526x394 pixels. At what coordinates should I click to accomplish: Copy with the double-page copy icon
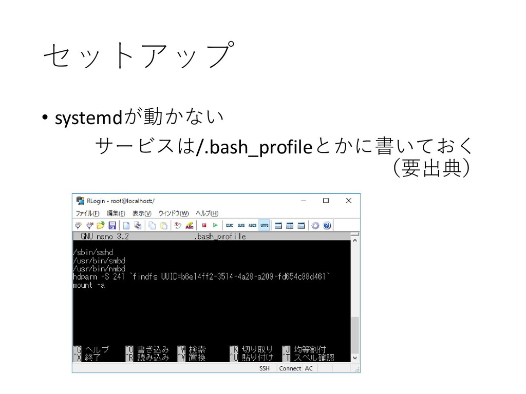click(152, 226)
